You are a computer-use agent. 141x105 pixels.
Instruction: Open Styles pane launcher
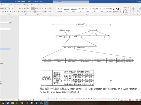121,15
